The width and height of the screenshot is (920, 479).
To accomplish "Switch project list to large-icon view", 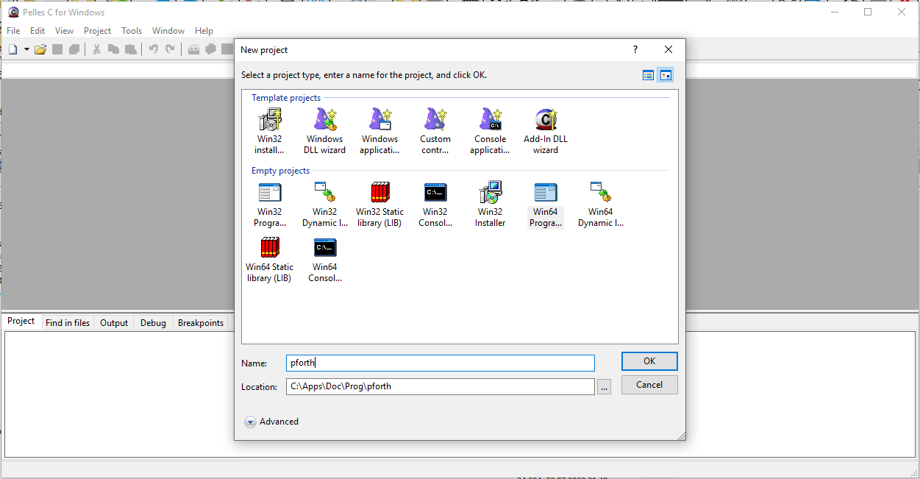I will click(x=665, y=75).
